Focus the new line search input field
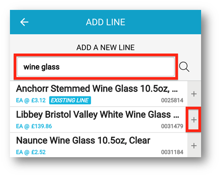Image resolution: width=221 pixels, height=177 pixels. click(x=96, y=67)
